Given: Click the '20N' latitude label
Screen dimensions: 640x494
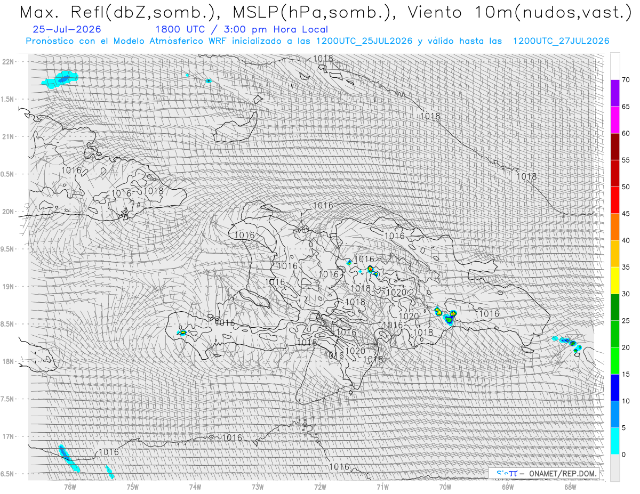Looking at the screenshot, I should point(7,212).
